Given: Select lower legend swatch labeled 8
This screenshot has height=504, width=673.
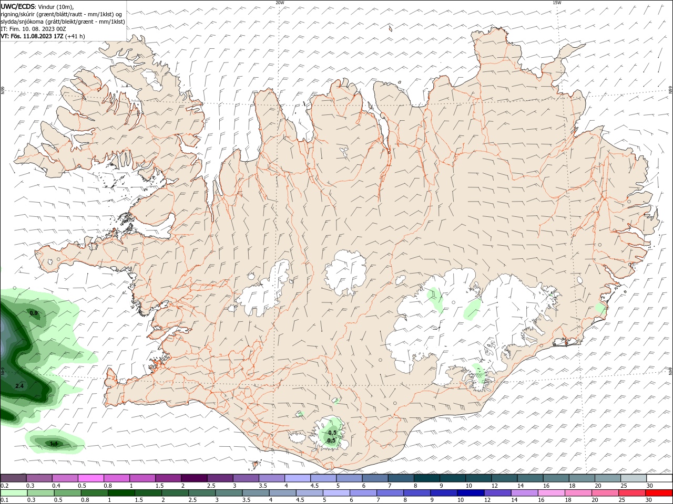Looking at the screenshot, I should (x=416, y=493).
